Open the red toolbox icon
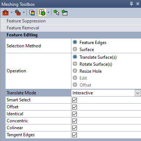The image size is (141, 141). click(6, 12)
